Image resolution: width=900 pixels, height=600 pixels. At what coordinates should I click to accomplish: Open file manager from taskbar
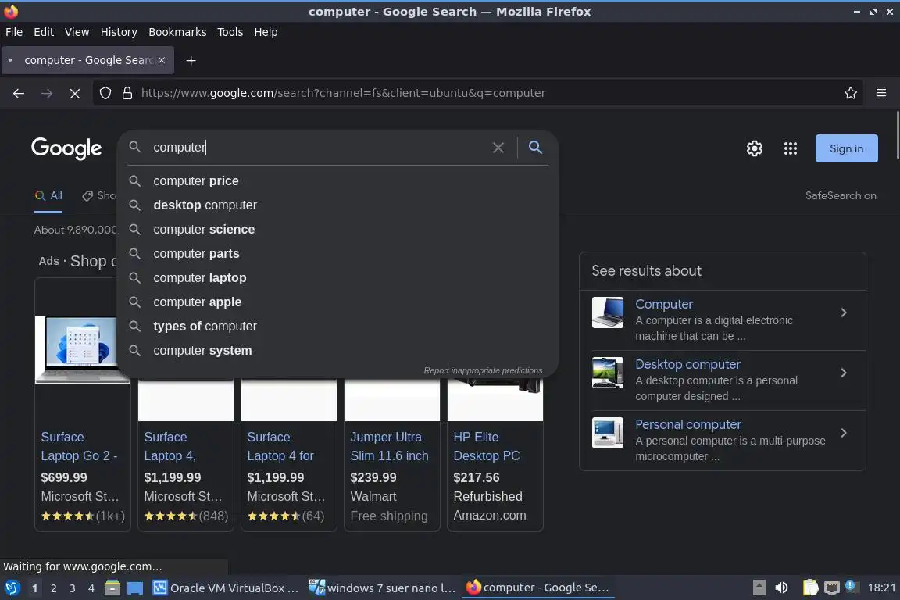pos(112,588)
